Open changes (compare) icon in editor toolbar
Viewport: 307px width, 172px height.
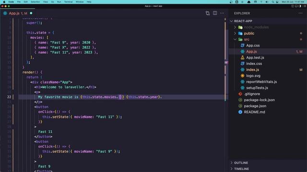[x=208, y=13]
